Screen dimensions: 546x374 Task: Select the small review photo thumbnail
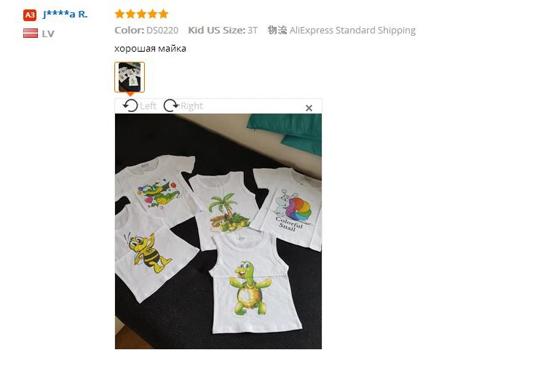point(130,77)
